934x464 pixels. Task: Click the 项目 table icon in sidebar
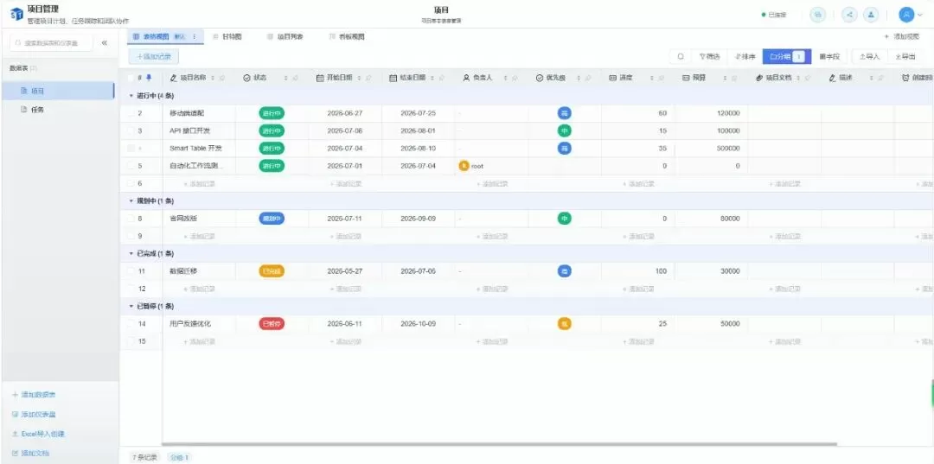[24, 91]
